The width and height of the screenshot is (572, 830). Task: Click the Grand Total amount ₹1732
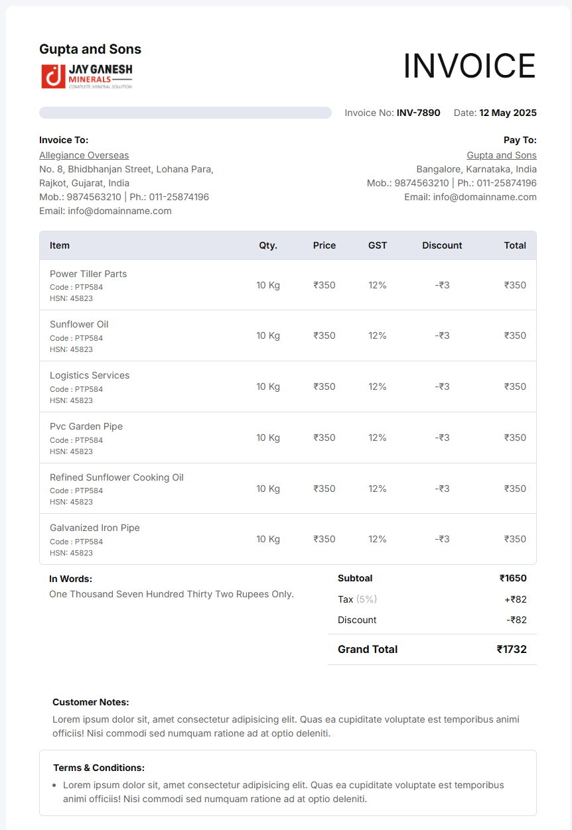coord(512,650)
